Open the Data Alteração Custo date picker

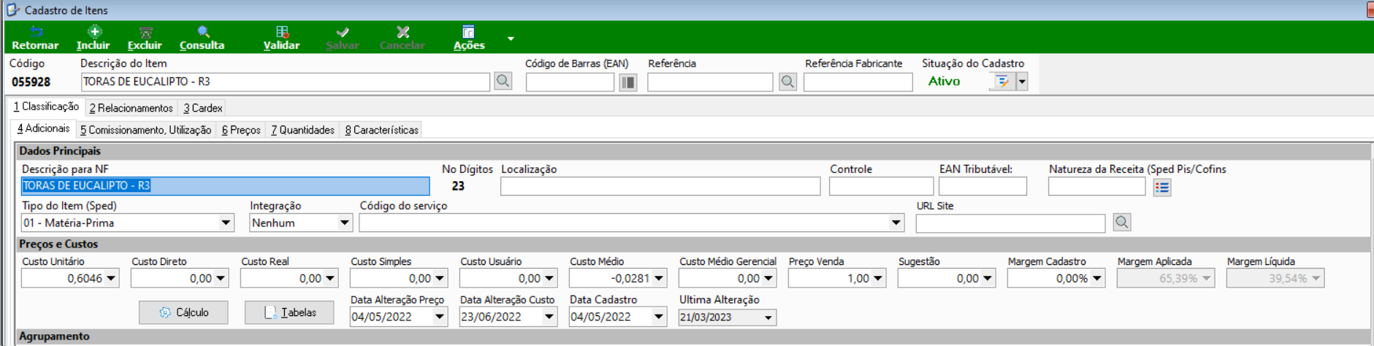click(x=549, y=317)
